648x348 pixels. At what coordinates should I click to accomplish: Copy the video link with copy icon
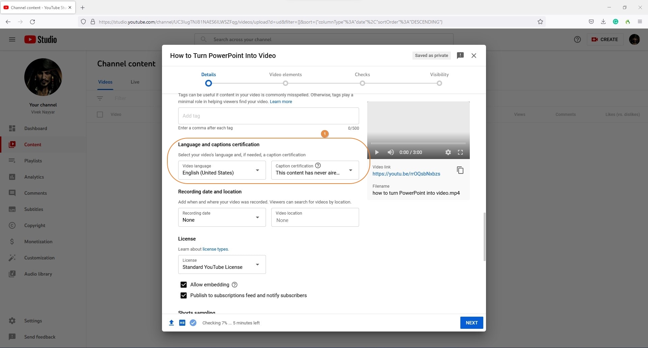click(x=460, y=170)
